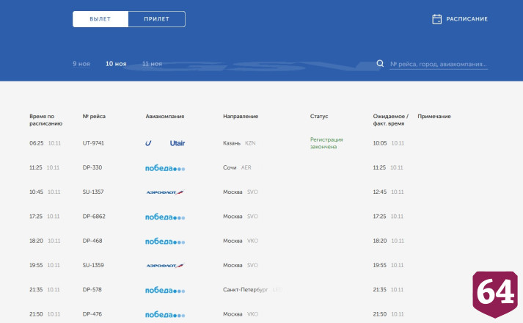Viewport: 523px width, 323px height.
Task: Click Победа logo in the DP-6862 row
Action: pyautogui.click(x=165, y=217)
